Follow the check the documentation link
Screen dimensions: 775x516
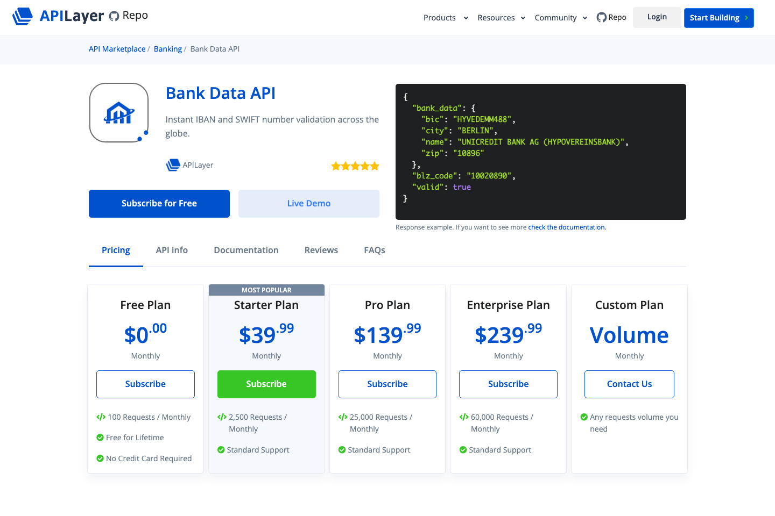tap(566, 227)
